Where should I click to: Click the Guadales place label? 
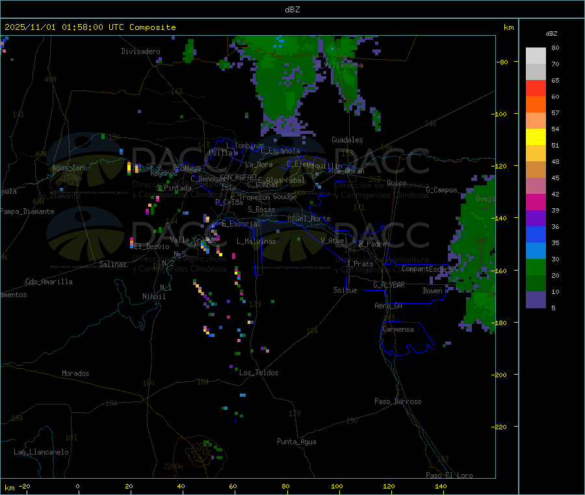[x=347, y=140]
